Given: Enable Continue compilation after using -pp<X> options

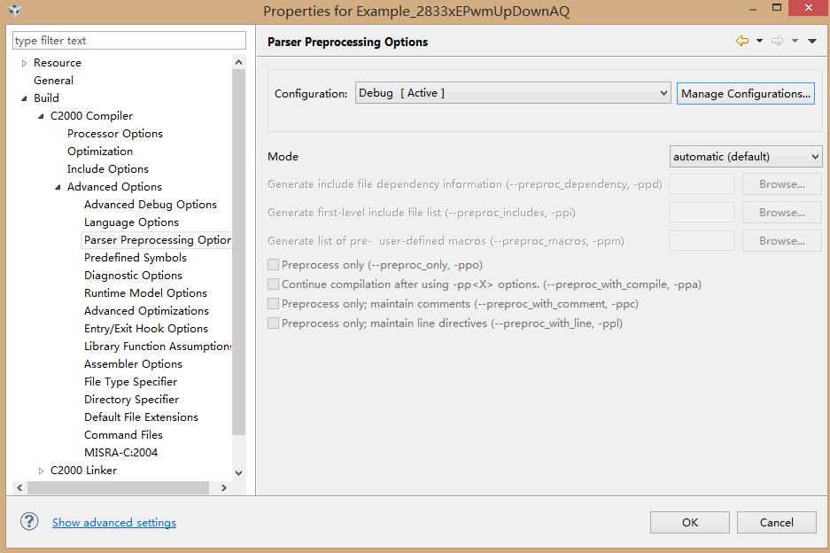Looking at the screenshot, I should (x=273, y=284).
